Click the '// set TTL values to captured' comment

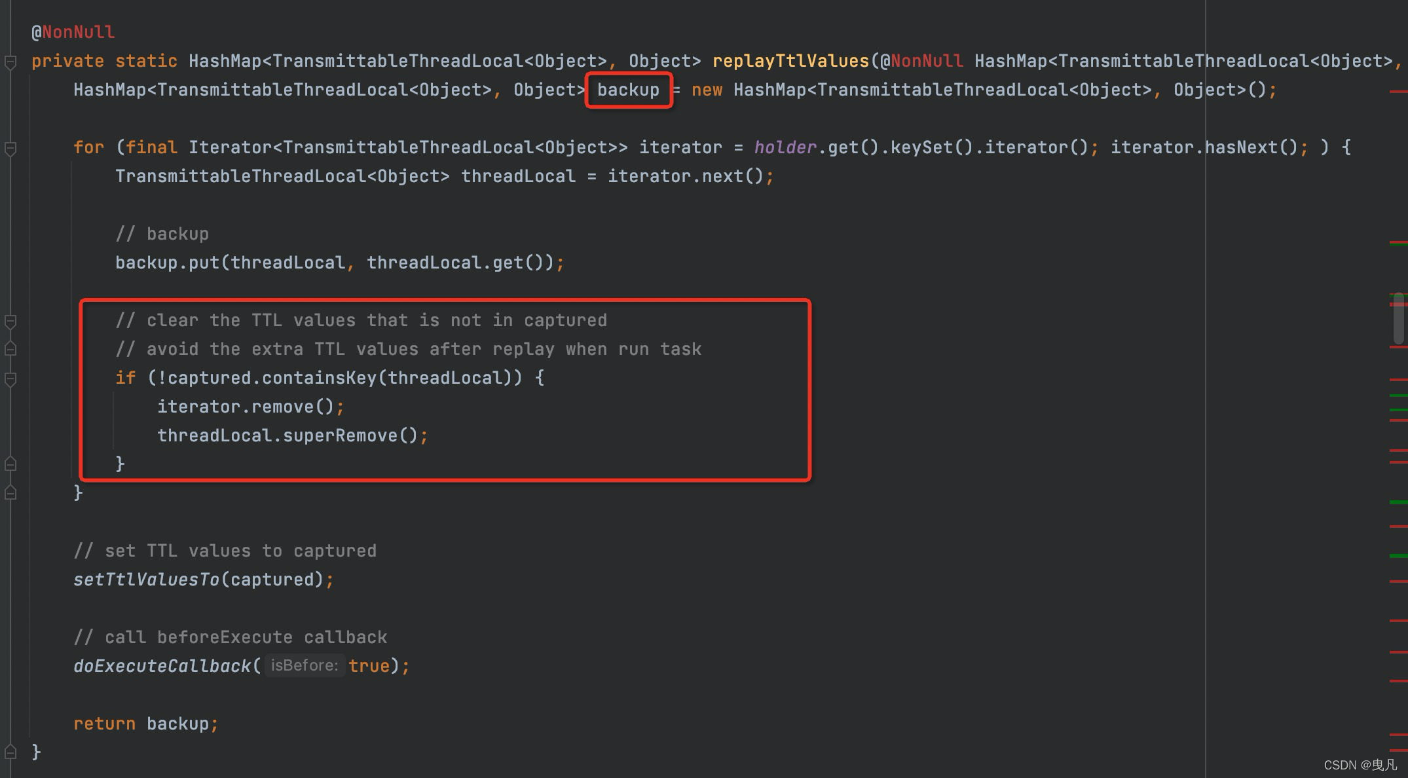pyautogui.click(x=225, y=551)
